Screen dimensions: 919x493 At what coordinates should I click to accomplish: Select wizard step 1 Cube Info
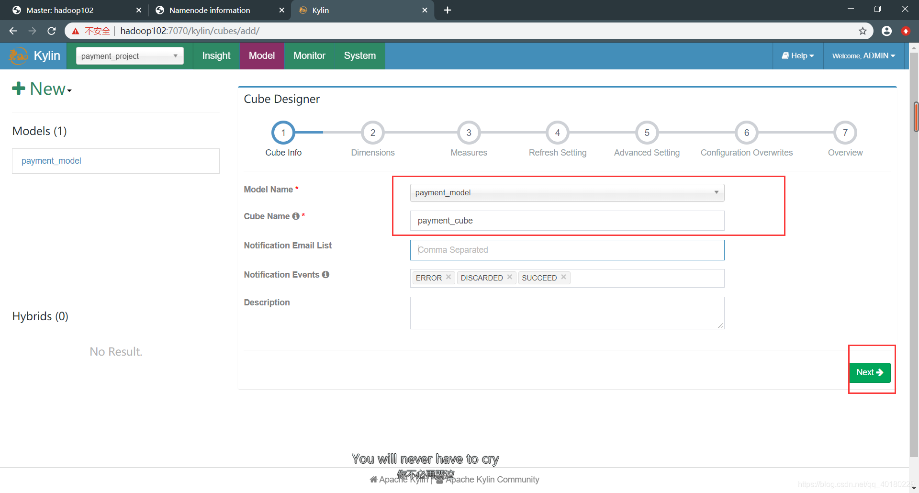(x=283, y=133)
